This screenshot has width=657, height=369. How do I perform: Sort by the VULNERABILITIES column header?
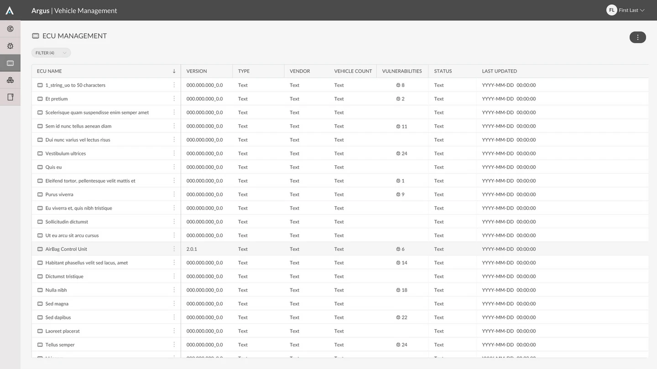tap(401, 71)
